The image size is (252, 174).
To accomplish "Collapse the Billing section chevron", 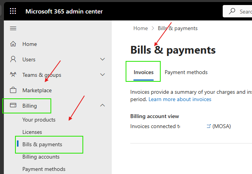I will [x=102, y=105].
